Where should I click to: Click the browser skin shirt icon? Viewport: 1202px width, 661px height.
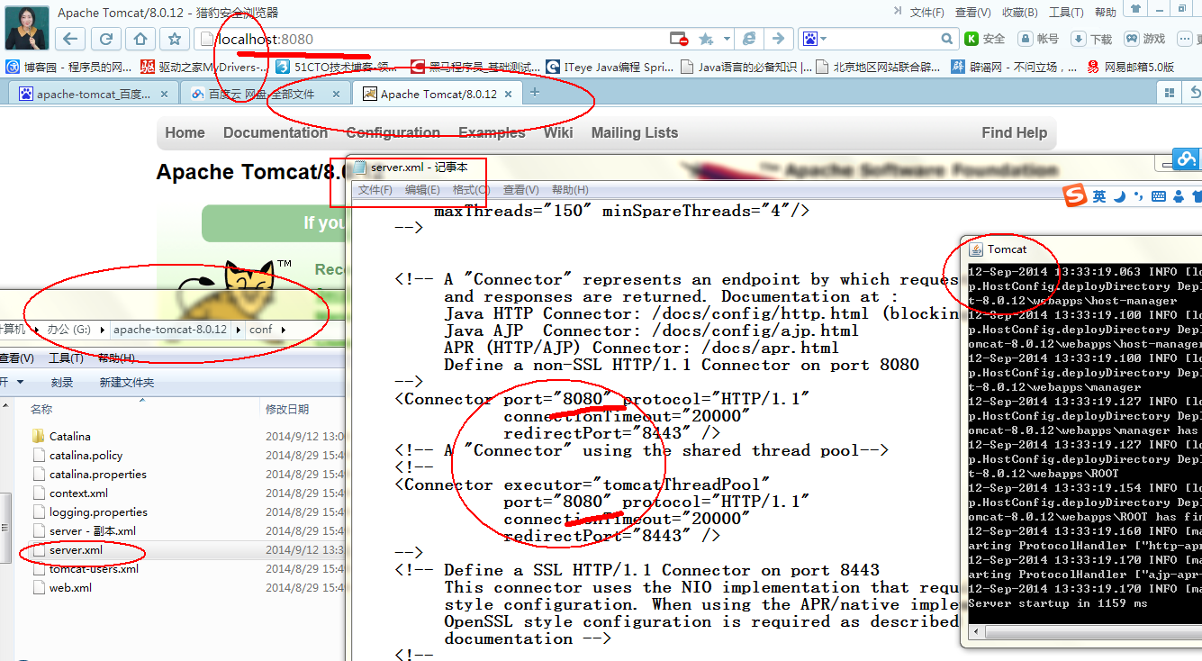point(1137,9)
